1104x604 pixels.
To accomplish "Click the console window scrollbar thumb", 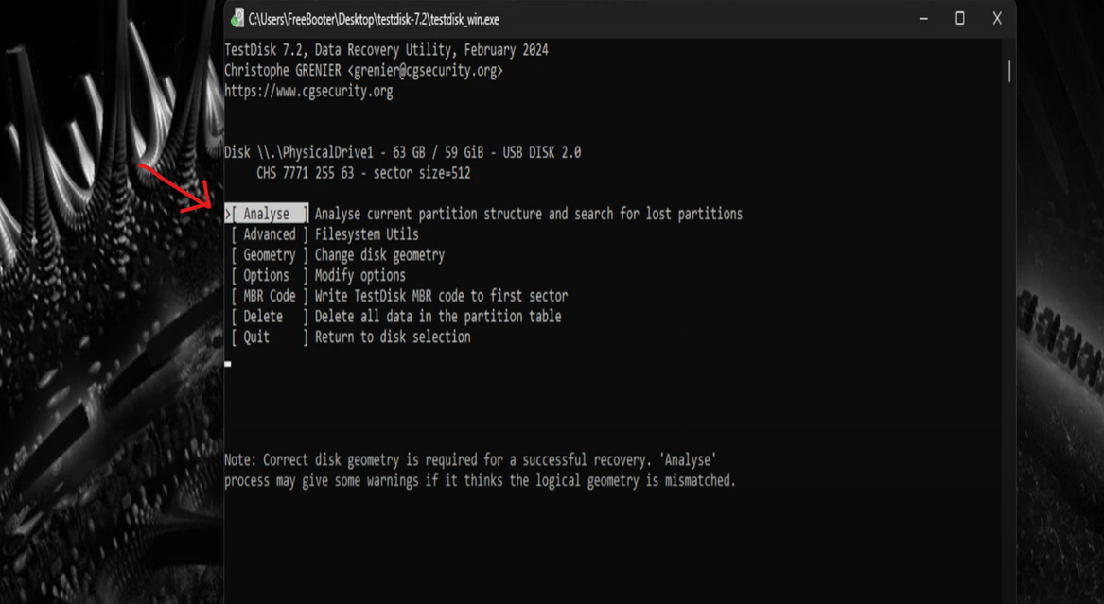I will click(x=1009, y=71).
